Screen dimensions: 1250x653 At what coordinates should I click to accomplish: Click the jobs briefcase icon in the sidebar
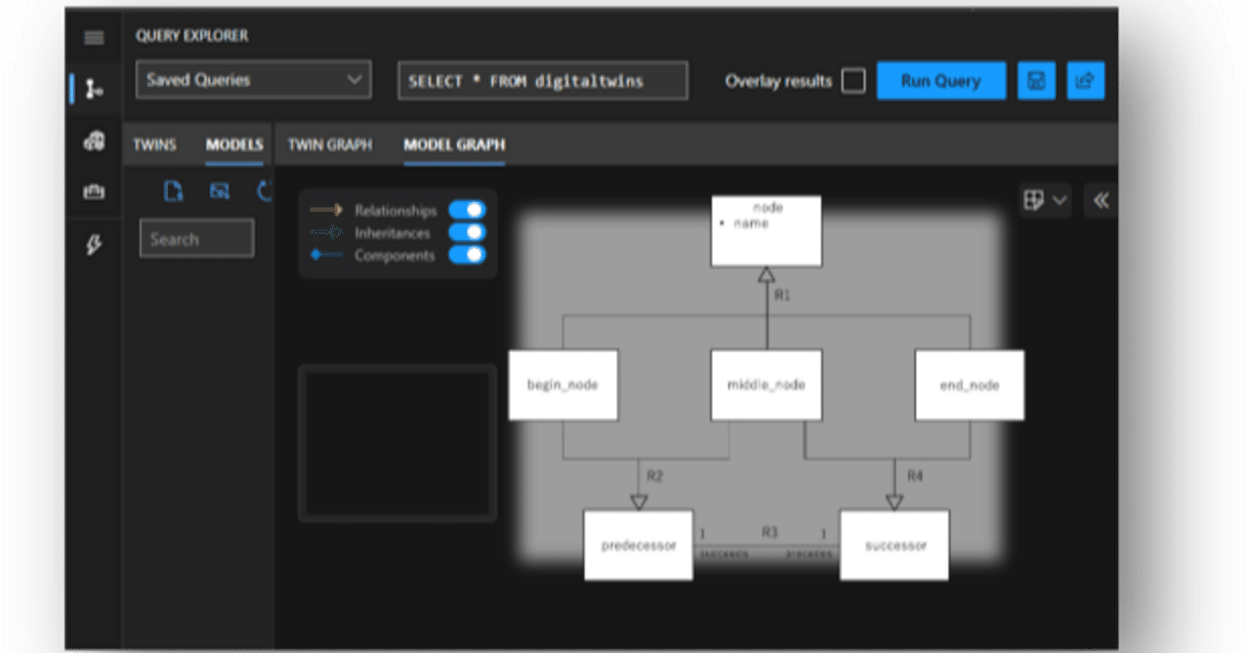click(94, 191)
